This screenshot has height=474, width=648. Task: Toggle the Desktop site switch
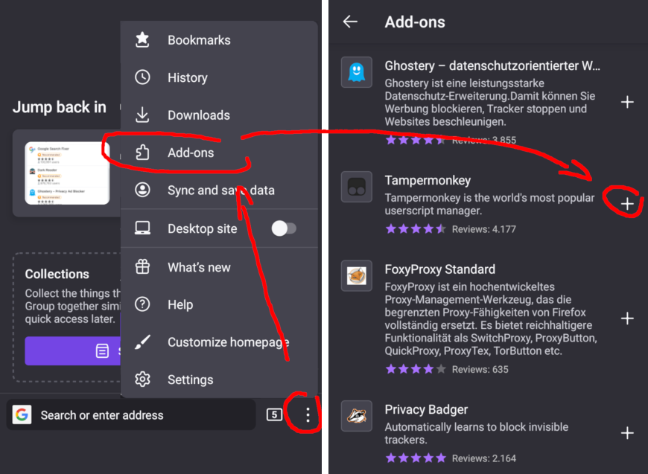[284, 228]
